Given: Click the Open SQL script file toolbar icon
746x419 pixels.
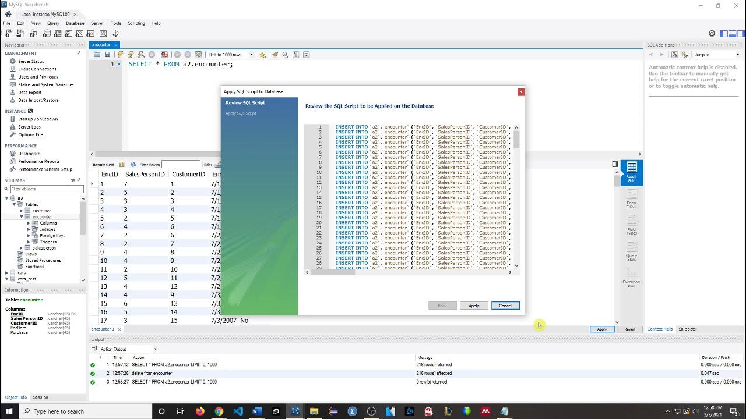Looking at the screenshot, I should [x=20, y=34].
